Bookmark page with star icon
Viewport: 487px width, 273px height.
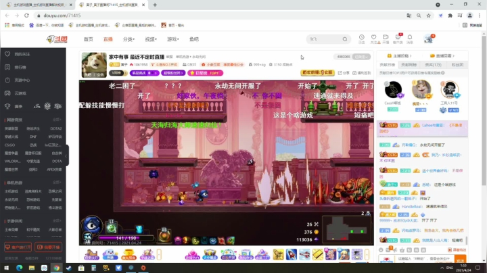[429, 16]
